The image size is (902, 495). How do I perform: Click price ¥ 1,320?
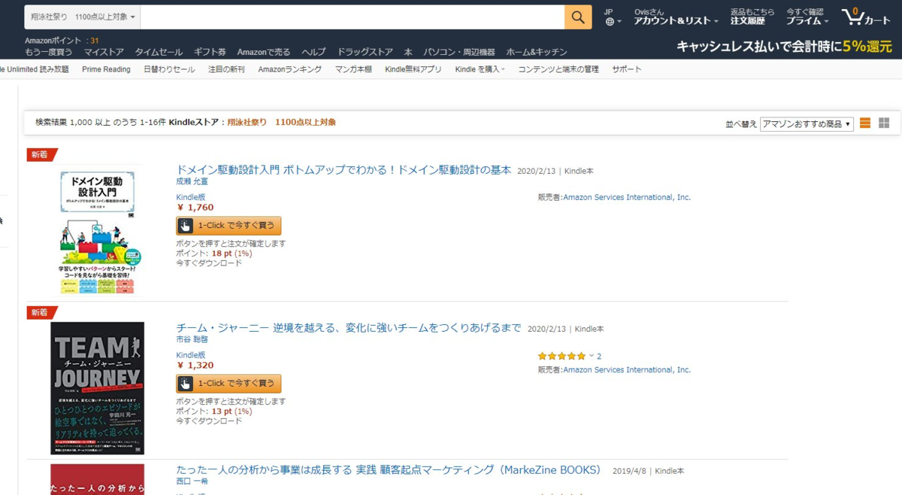click(195, 366)
